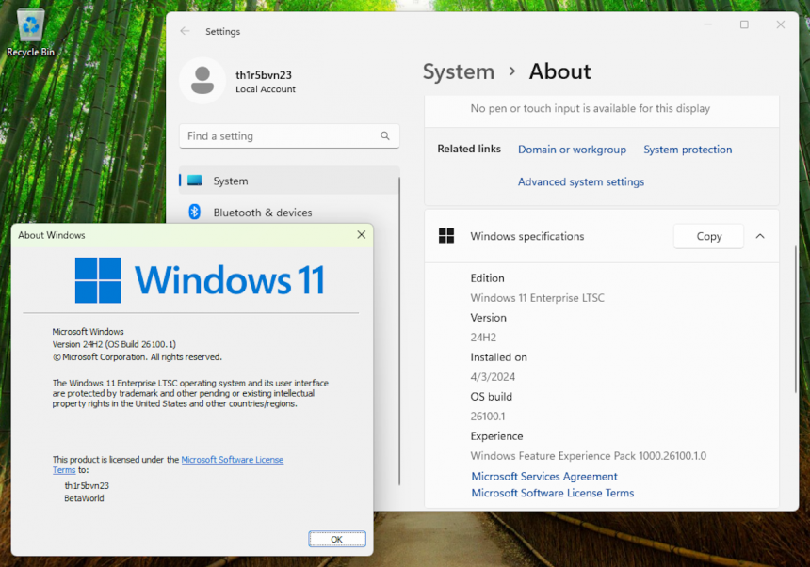Select Bluetooth & devices in navigation pane
The width and height of the screenshot is (810, 567).
[x=264, y=213]
